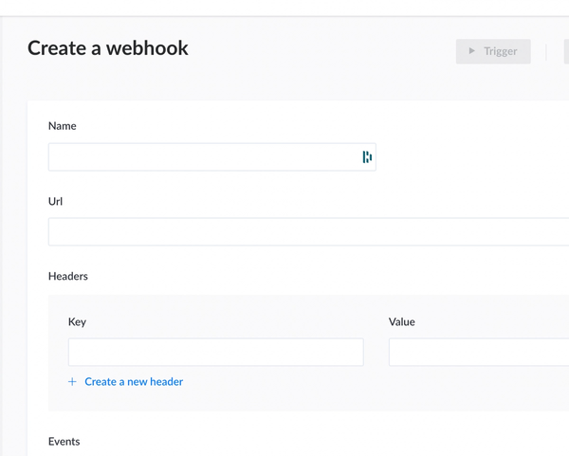The width and height of the screenshot is (569, 456).
Task: Click into the header Value field
Action: [x=478, y=352]
